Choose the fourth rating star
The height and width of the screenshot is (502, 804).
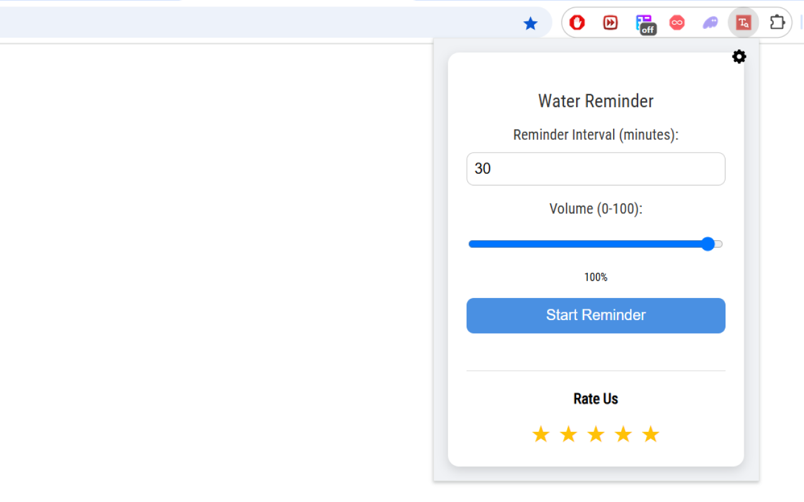point(623,434)
